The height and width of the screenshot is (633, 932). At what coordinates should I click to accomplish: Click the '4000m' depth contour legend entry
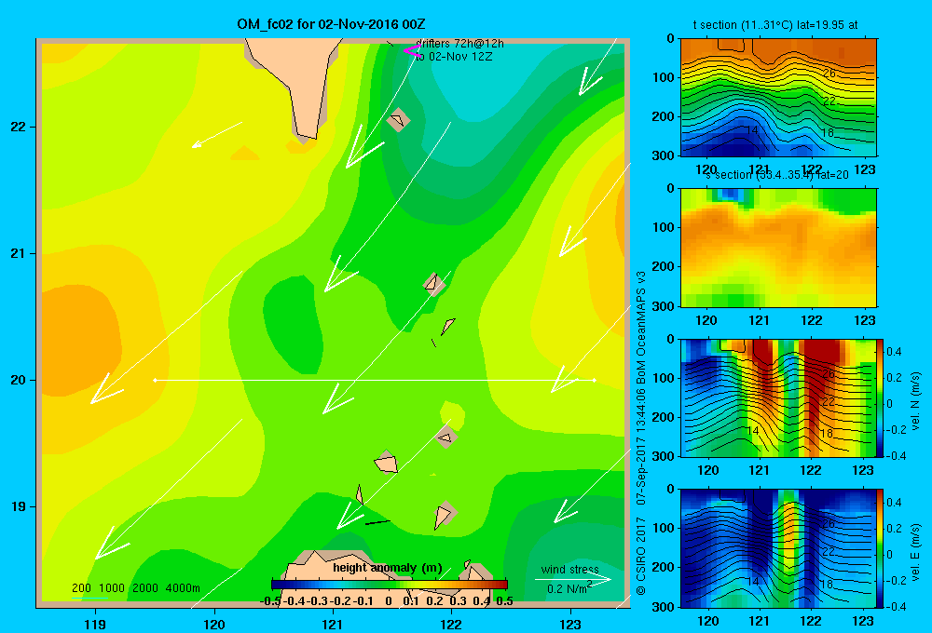(183, 588)
